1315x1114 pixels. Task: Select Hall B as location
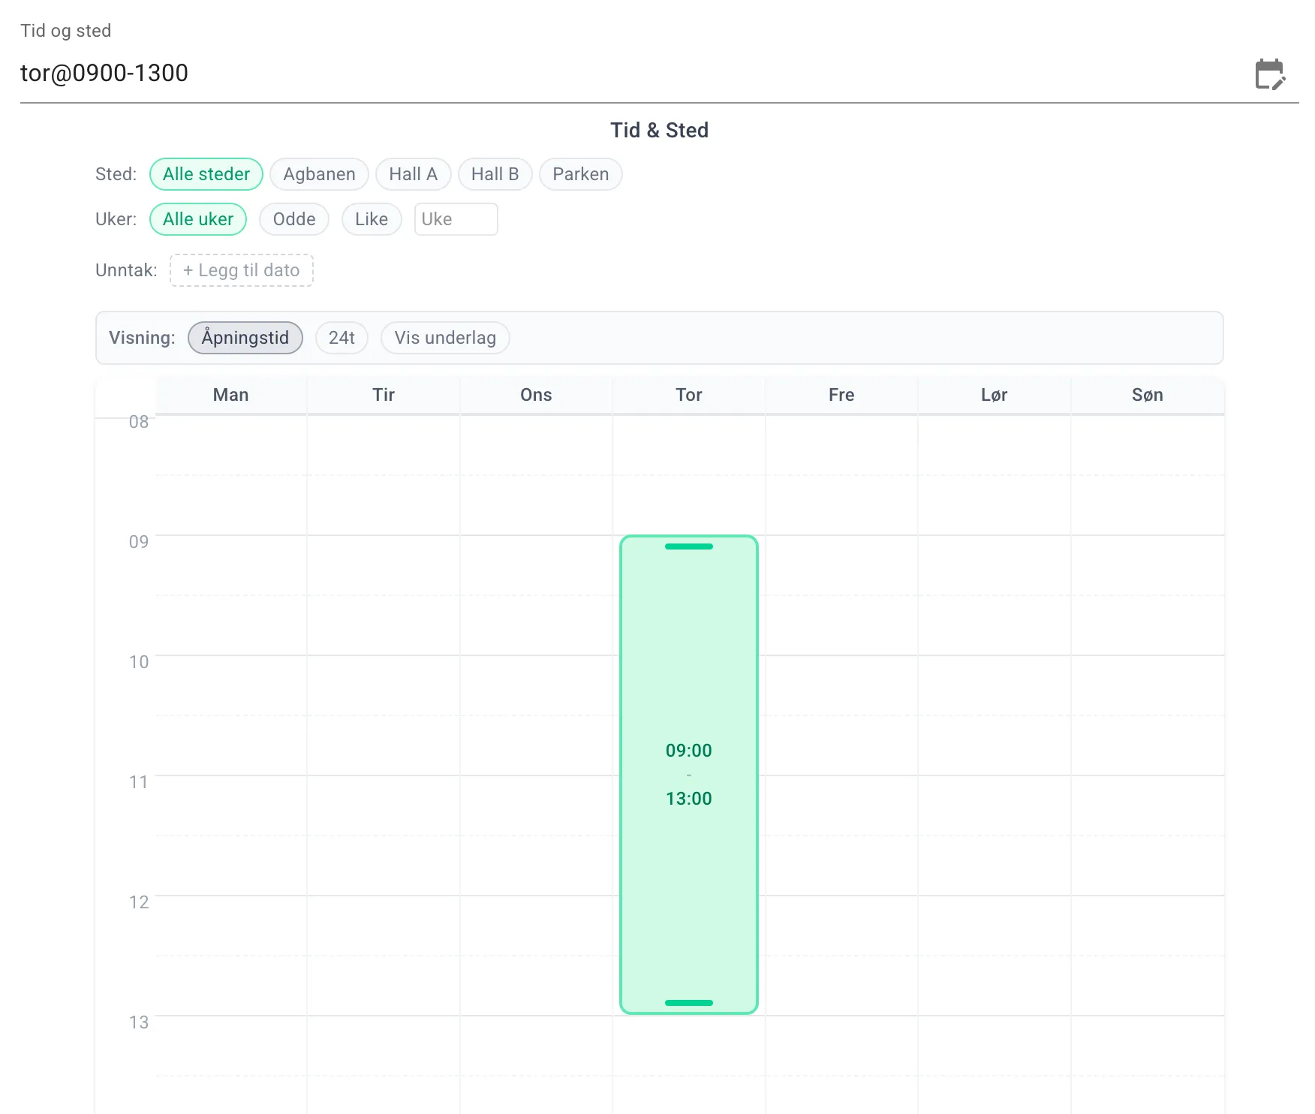coord(495,174)
